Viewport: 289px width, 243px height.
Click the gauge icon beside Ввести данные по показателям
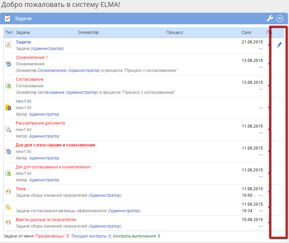[9, 223]
